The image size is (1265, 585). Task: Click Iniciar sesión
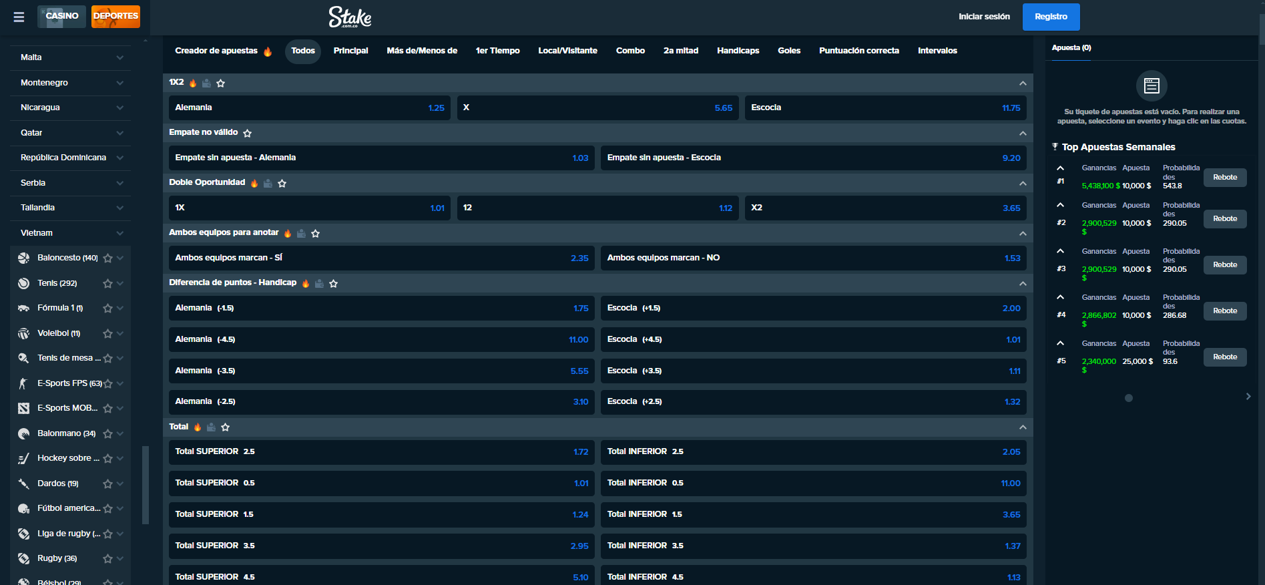tap(984, 17)
